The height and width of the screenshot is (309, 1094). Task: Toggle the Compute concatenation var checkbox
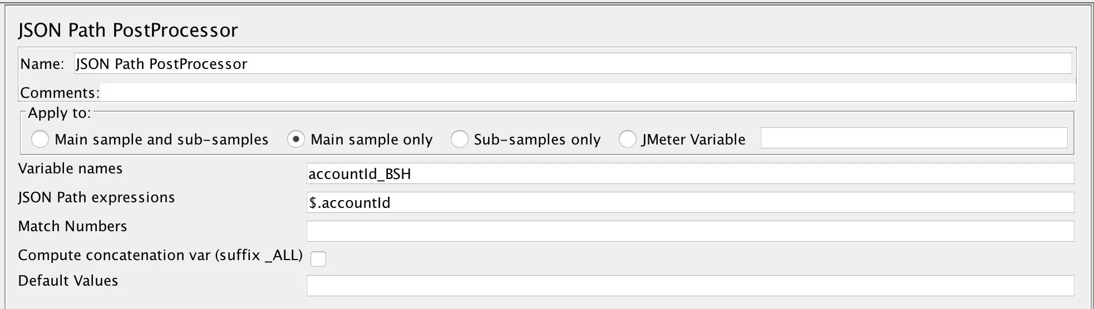pyautogui.click(x=318, y=258)
